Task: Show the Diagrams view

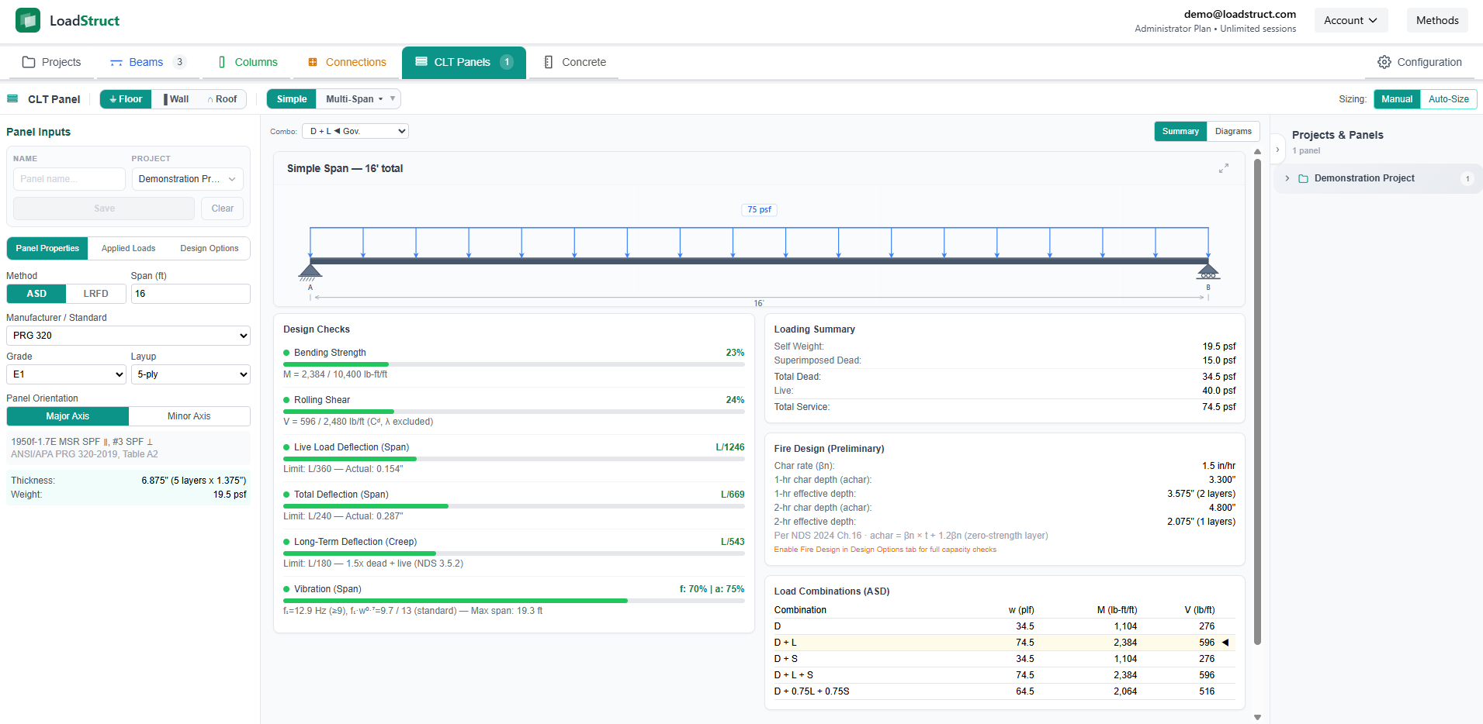Action: point(1233,131)
